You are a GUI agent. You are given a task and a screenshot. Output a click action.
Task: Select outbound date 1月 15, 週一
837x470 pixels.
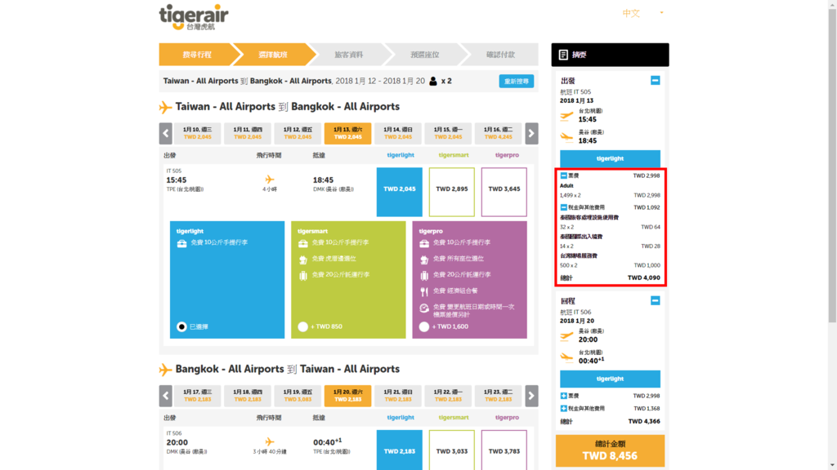point(449,133)
